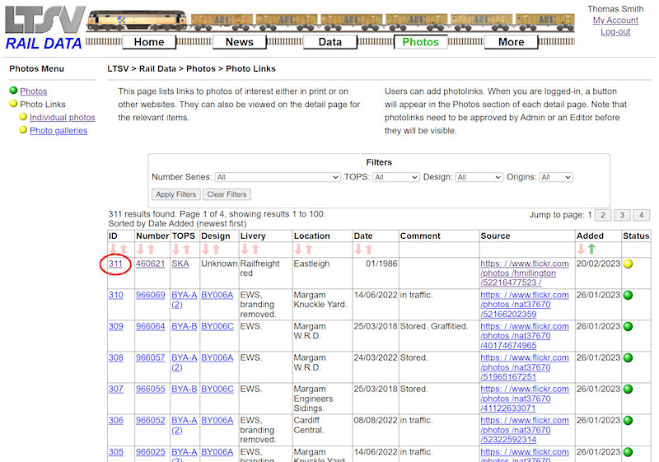Click yellow status dot for ID 311
This screenshot has width=659, height=462.
pos(628,264)
